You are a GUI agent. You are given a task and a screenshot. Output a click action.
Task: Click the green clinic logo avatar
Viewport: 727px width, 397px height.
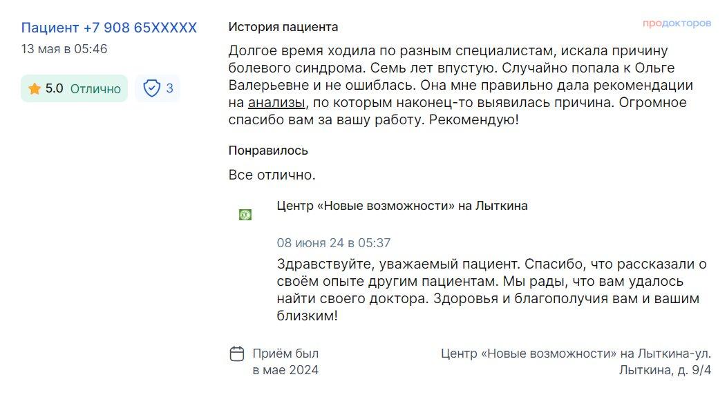[x=245, y=215]
